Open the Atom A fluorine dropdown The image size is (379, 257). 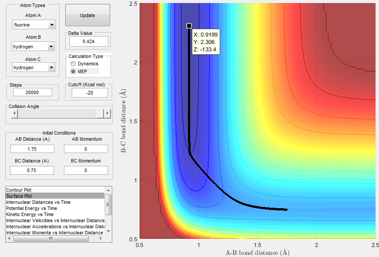[34, 25]
